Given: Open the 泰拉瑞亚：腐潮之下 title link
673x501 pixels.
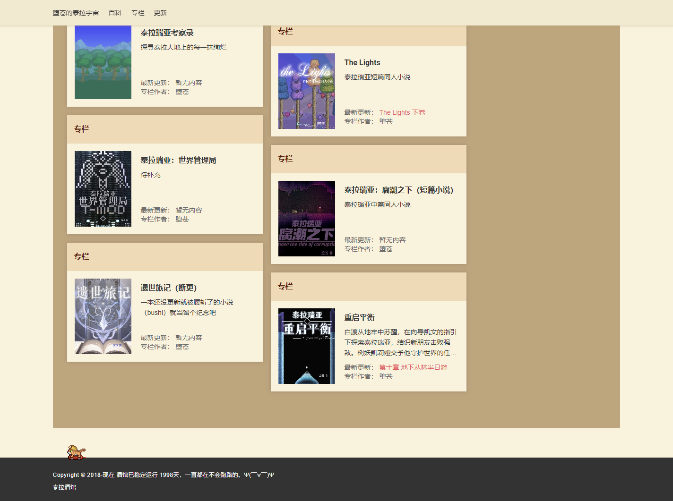Looking at the screenshot, I should (398, 190).
